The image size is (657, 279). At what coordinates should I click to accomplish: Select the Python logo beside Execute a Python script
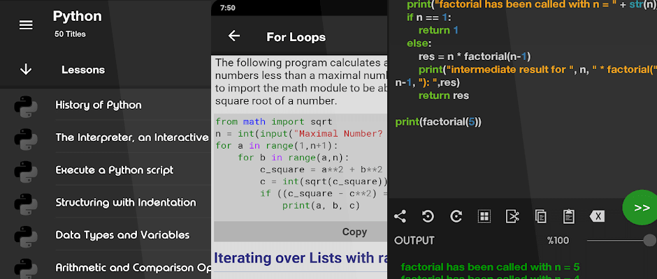[26, 170]
